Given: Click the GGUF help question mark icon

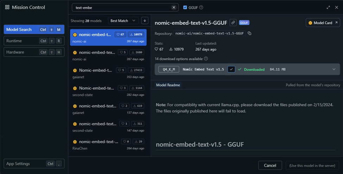Looking at the screenshot, I should coord(201,7).
